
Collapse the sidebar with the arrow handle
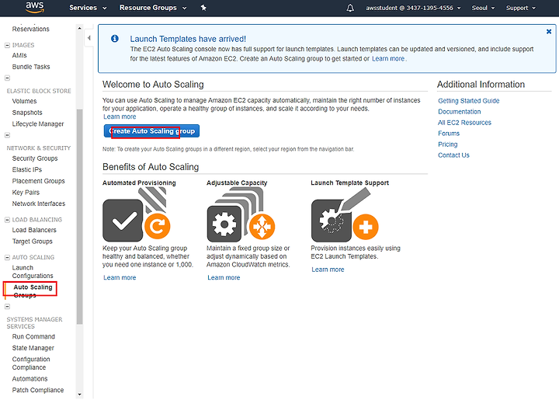(89, 38)
